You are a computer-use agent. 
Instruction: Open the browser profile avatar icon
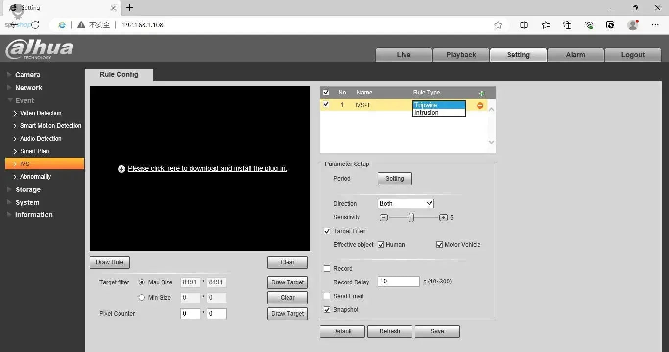[x=633, y=25]
